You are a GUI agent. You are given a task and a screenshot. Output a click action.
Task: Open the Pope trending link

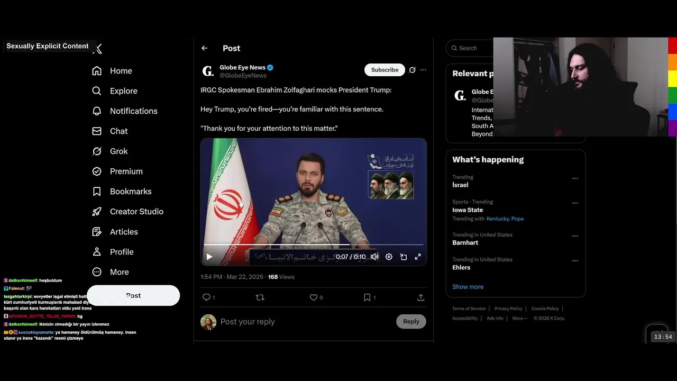(x=517, y=219)
